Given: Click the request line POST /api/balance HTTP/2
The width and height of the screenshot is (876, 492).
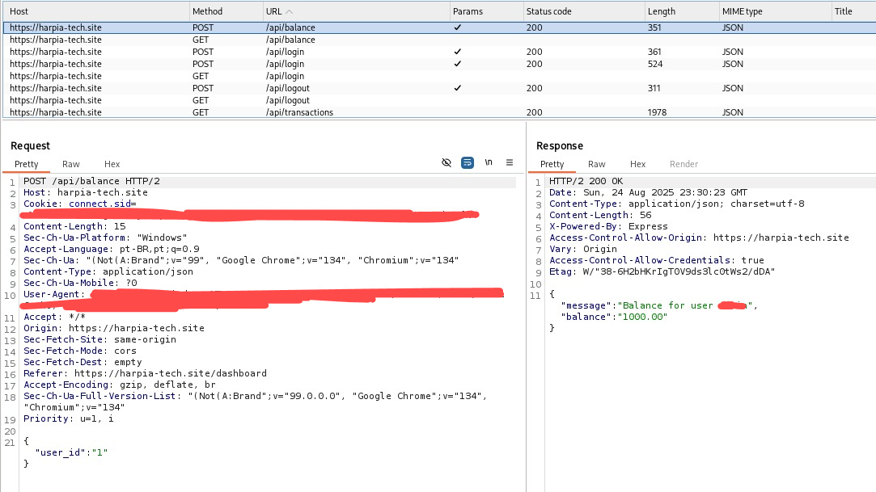Looking at the screenshot, I should pyautogui.click(x=91, y=181).
